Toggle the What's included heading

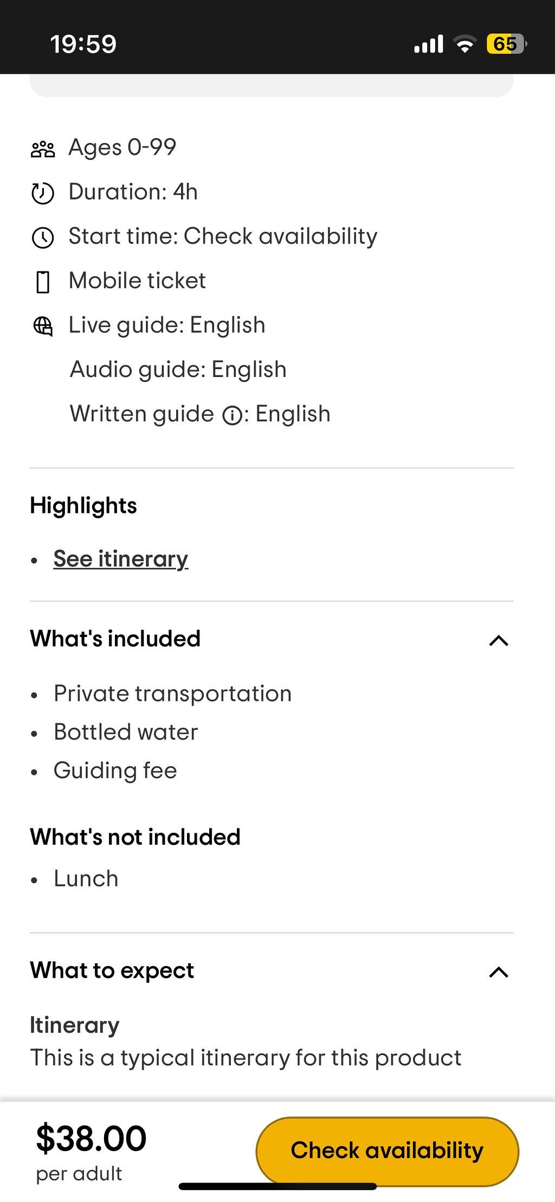(x=115, y=639)
